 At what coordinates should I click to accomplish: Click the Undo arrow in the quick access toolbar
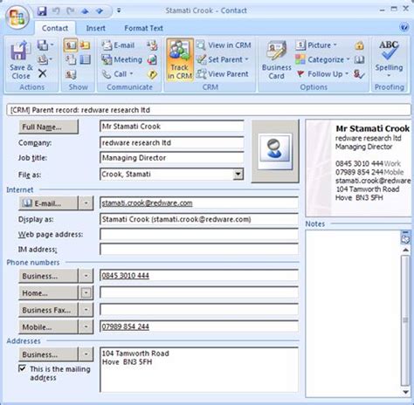pyautogui.click(x=56, y=11)
